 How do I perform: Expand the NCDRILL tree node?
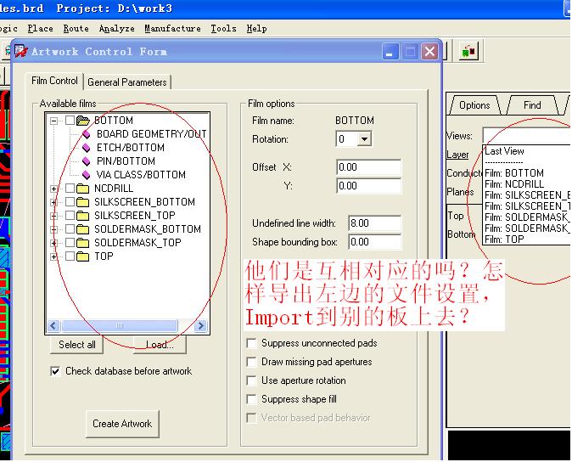pyautogui.click(x=54, y=189)
